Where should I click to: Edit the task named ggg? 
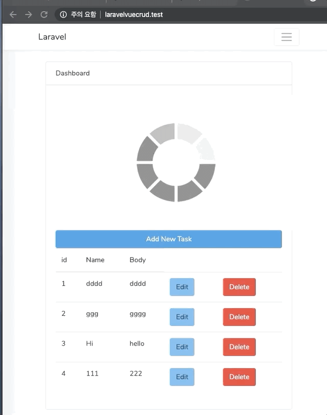[182, 317]
